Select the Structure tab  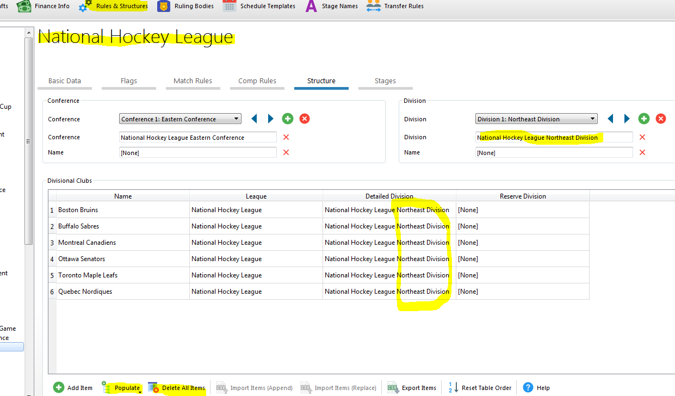[x=321, y=81]
